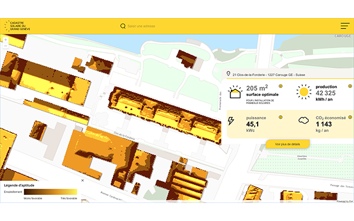Click the Cadastre Solaire du Grand Genève logo

(x=17, y=26)
